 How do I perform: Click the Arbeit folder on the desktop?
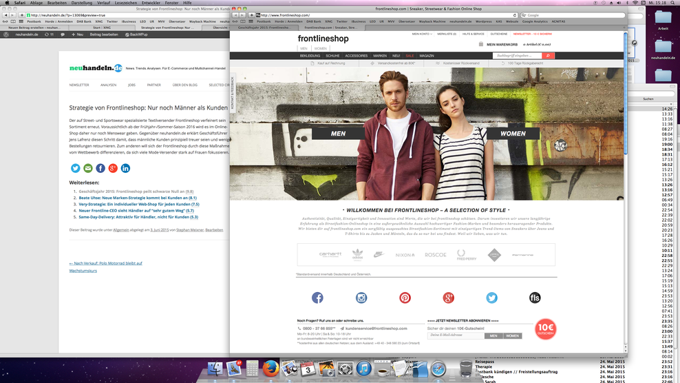click(663, 19)
